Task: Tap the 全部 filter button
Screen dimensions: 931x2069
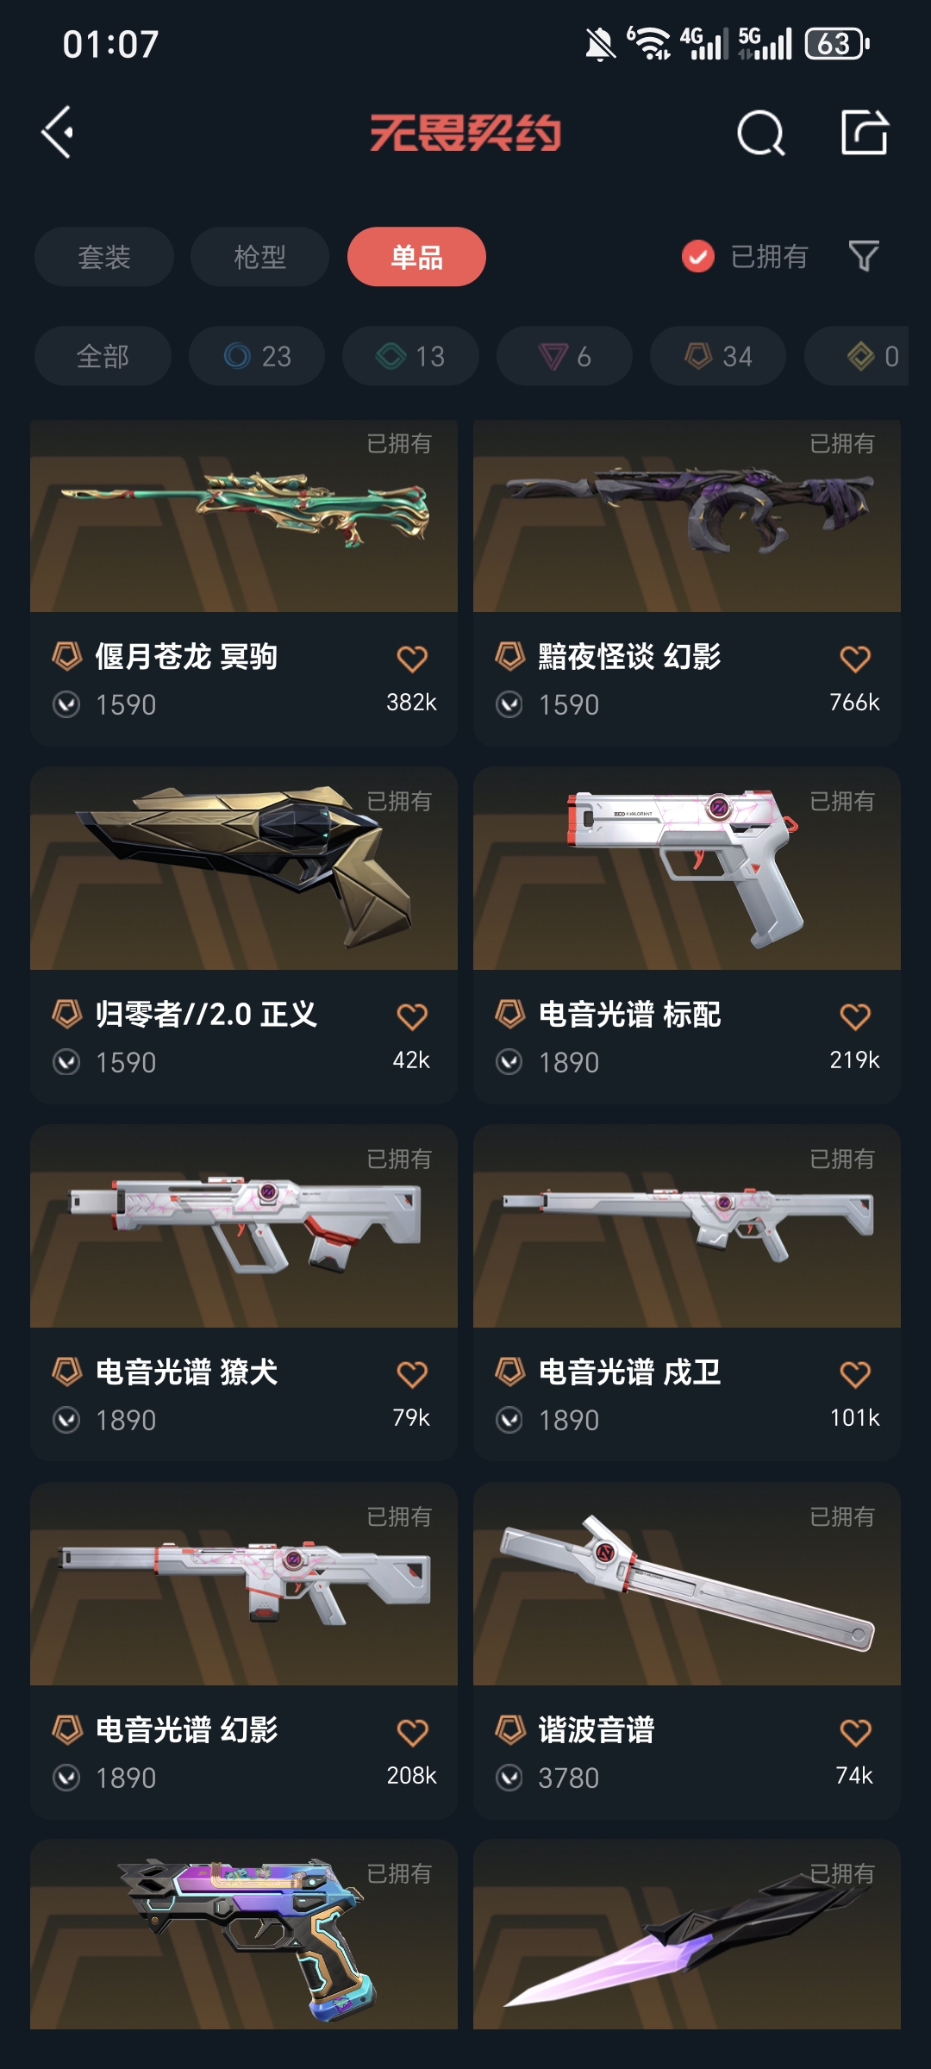Action: click(x=103, y=356)
